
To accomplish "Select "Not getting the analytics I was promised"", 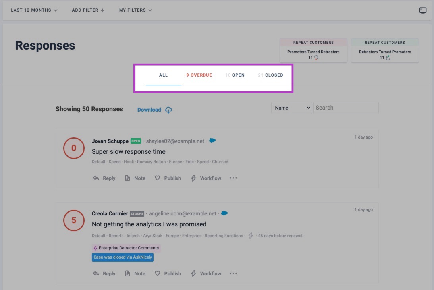I will click(x=149, y=224).
